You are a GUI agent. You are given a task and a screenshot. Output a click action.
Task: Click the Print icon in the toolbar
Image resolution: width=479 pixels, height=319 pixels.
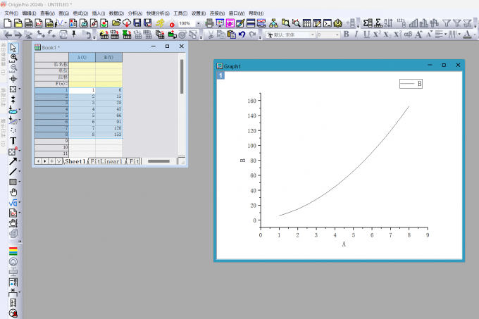[209, 23]
